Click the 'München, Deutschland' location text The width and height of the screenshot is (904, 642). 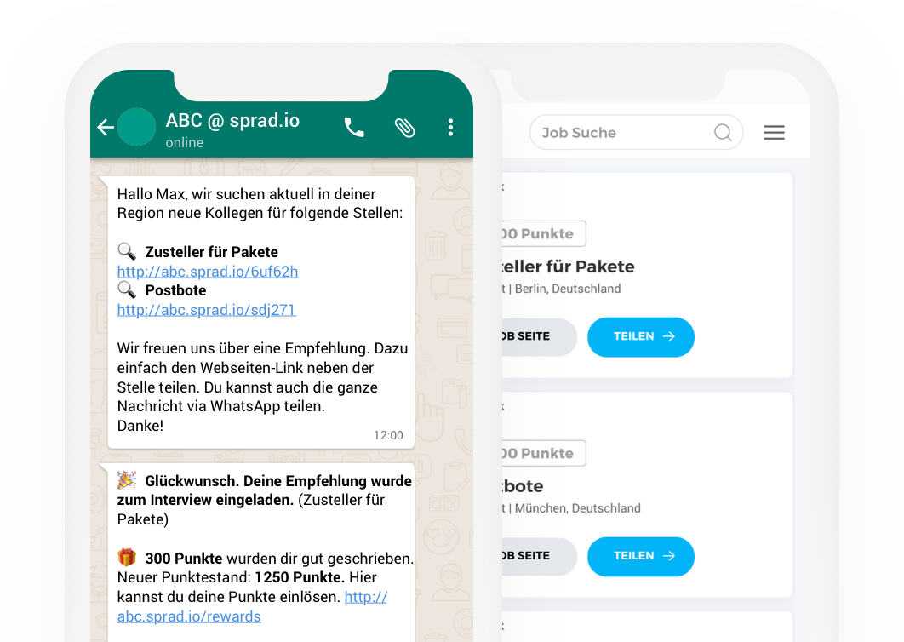coord(578,508)
